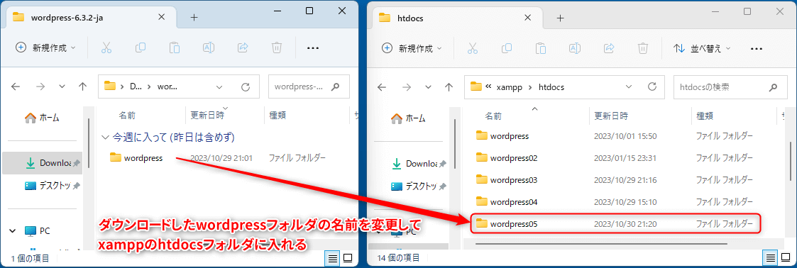Open the more options menu in htdocs window
797x268 pixels.
point(757,49)
